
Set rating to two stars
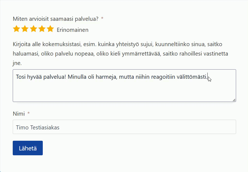tap(25, 29)
